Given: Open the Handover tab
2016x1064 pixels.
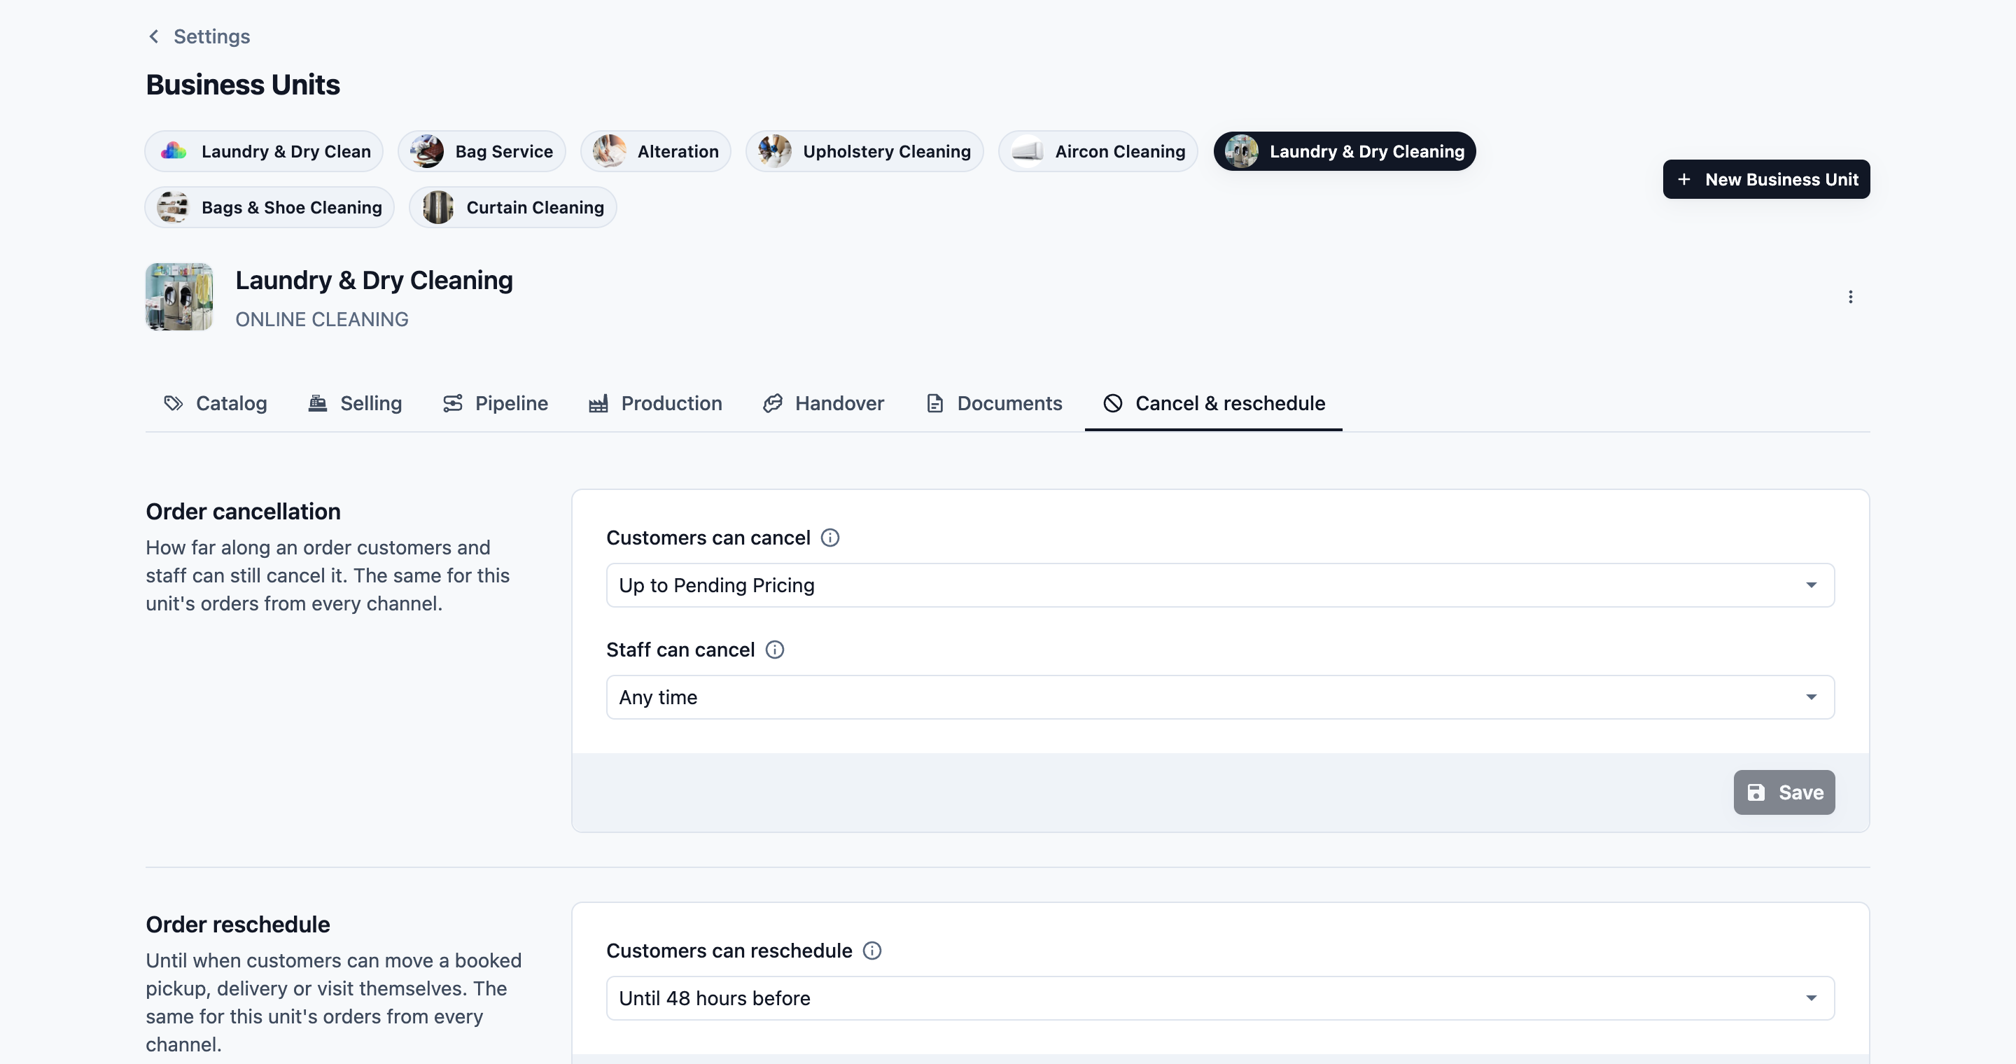Looking at the screenshot, I should (823, 403).
